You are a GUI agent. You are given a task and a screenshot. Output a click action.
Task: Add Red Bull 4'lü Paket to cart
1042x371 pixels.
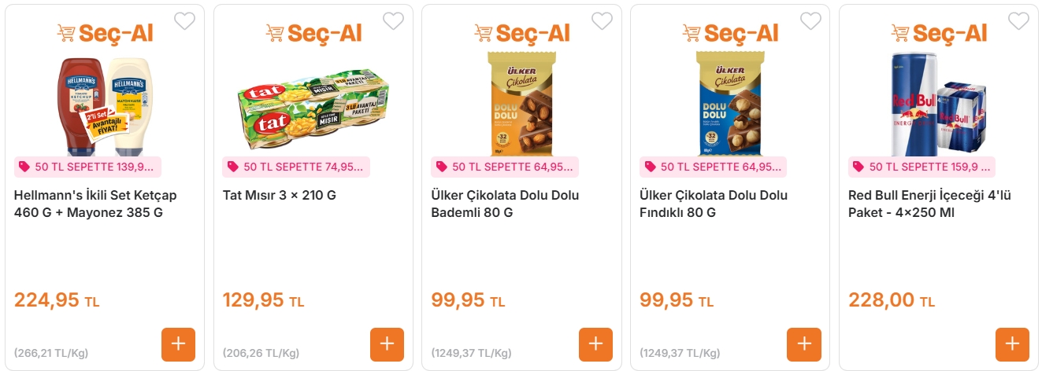click(x=1012, y=344)
